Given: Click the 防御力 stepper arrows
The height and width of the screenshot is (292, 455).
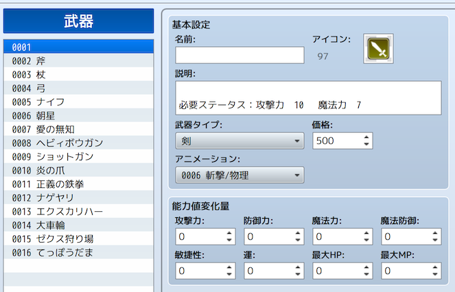Looking at the screenshot, I should [298, 236].
